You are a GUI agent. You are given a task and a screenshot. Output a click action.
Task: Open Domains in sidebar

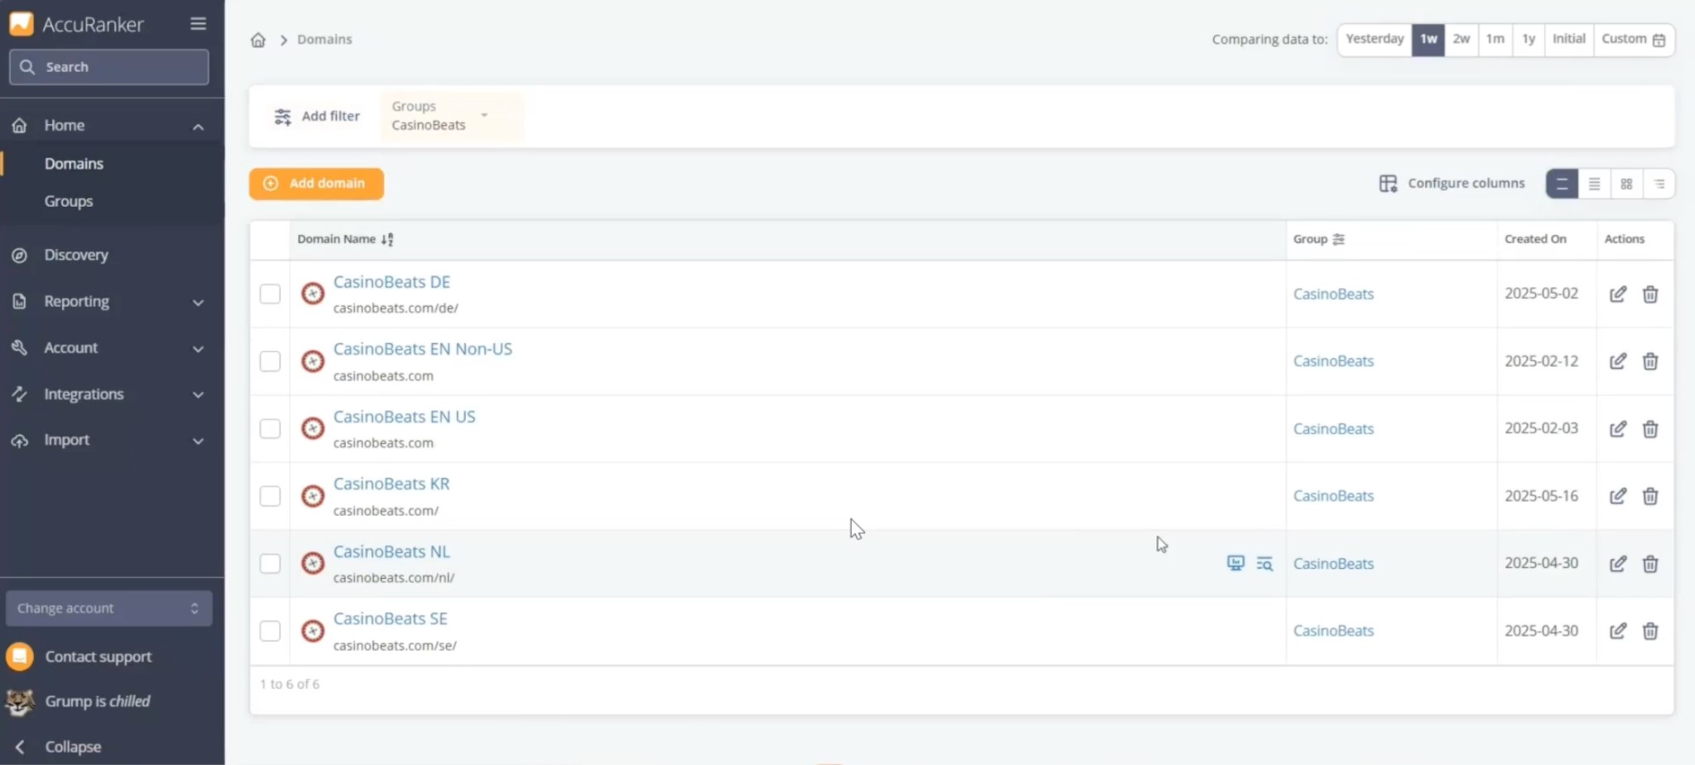74,164
